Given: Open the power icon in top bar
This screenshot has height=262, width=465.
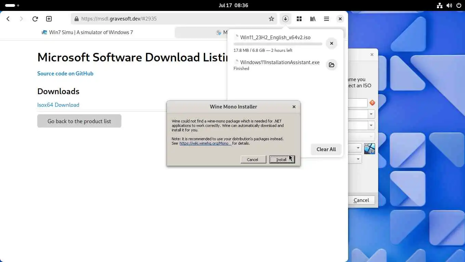Looking at the screenshot, I should [x=458, y=5].
